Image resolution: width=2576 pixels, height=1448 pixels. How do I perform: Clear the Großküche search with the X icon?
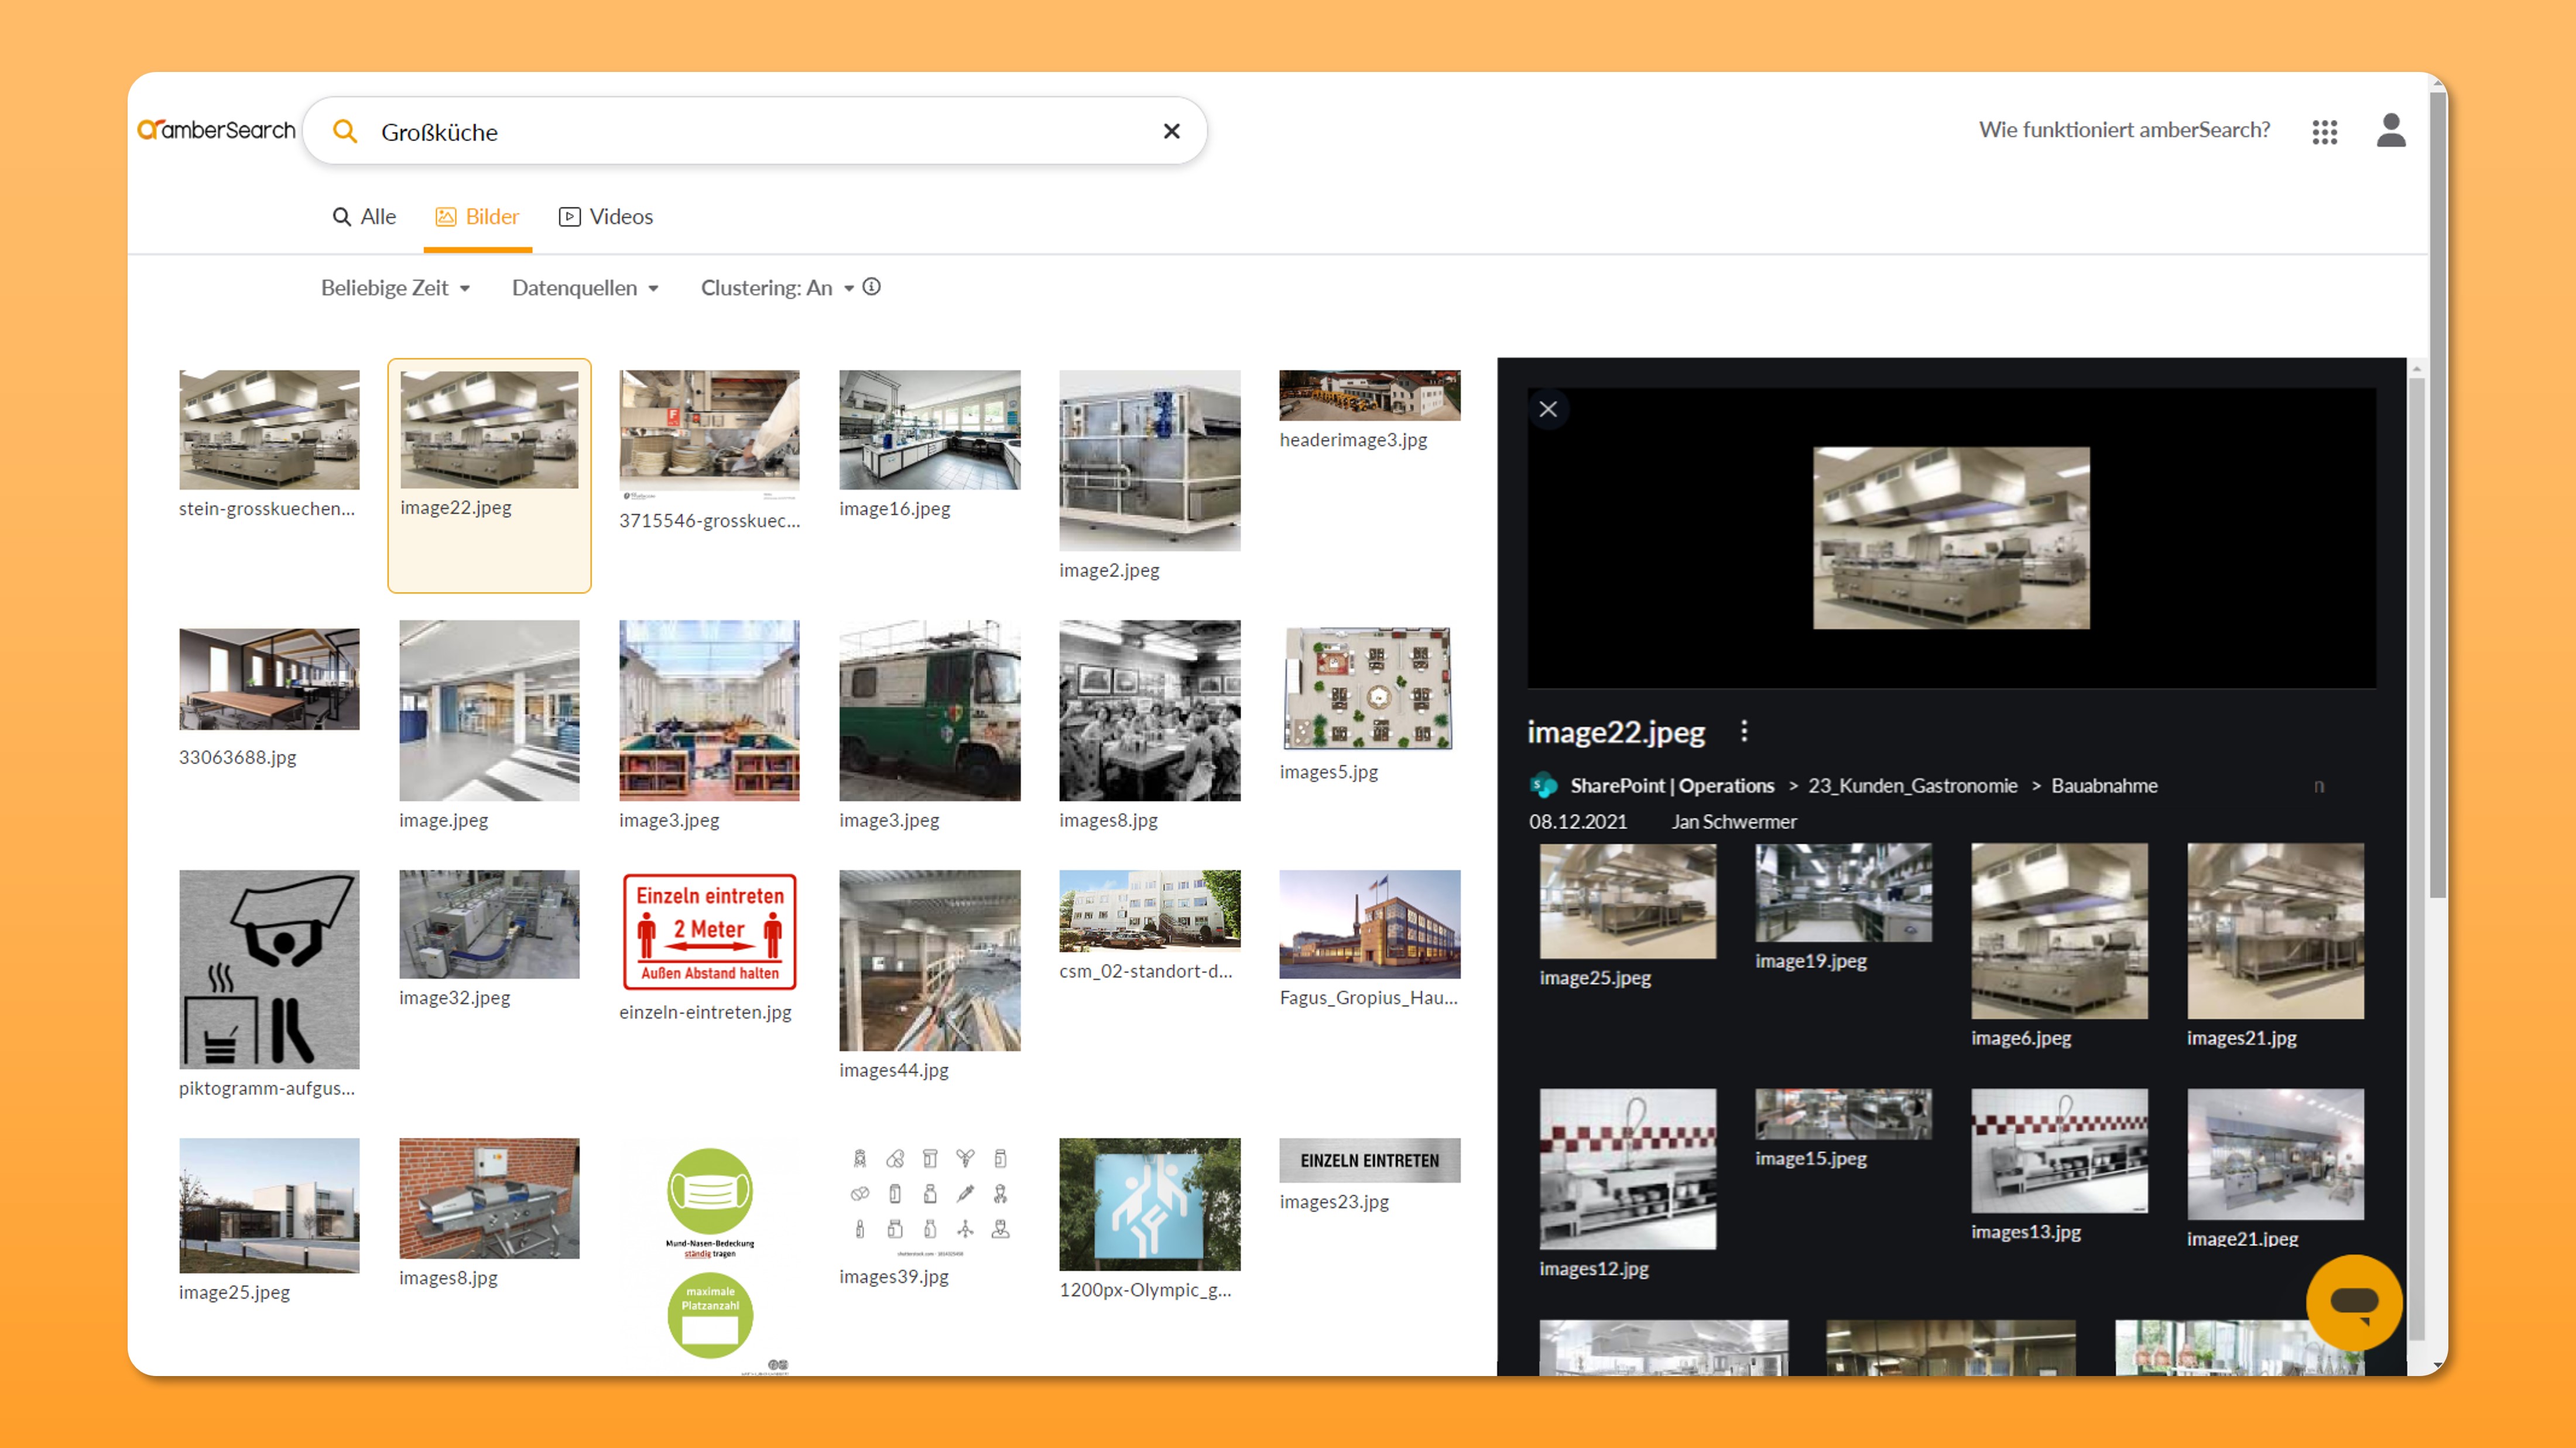pos(1171,131)
